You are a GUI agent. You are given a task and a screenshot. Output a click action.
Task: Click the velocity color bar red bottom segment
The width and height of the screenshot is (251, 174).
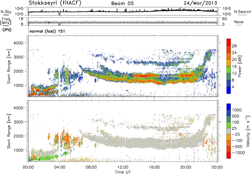(x=229, y=155)
